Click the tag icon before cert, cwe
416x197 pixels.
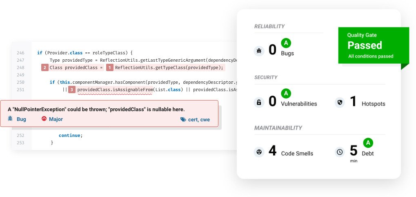coord(183,119)
